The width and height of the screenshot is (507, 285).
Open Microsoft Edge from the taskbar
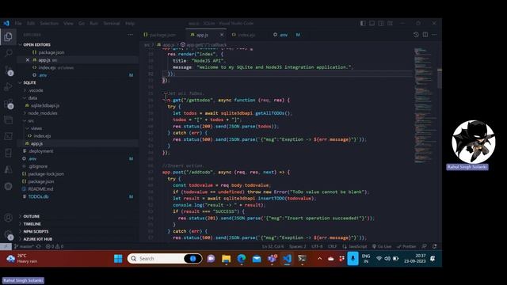tap(241, 259)
